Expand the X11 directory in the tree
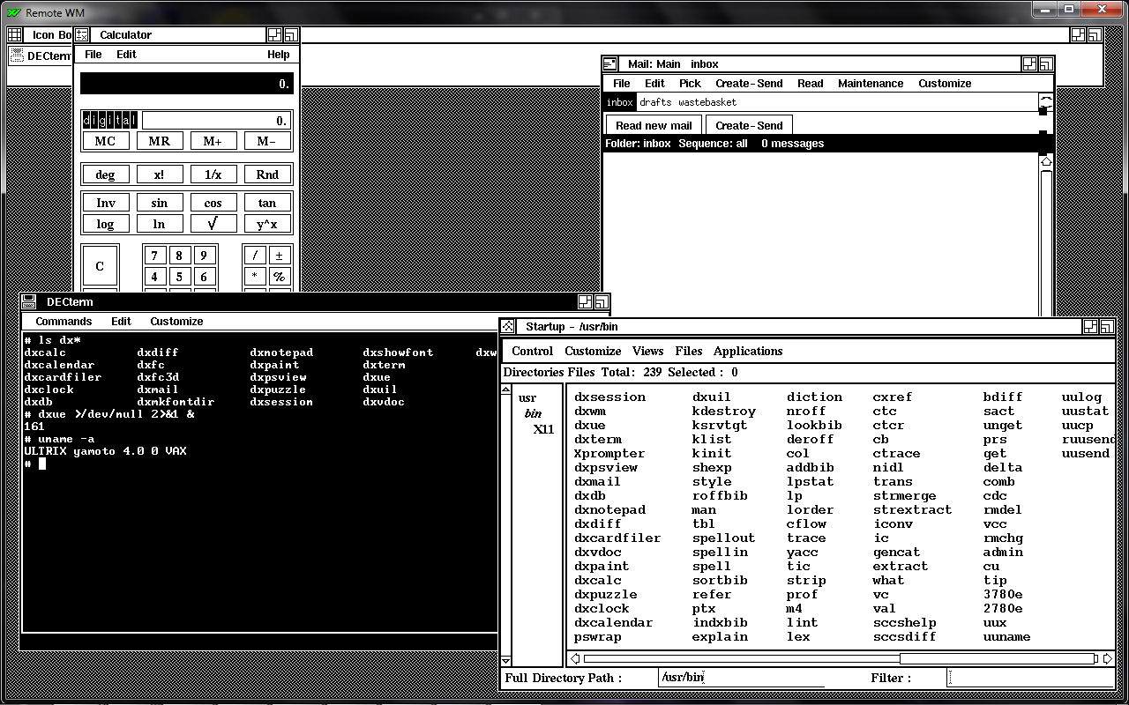Screen dimensions: 1129x705 point(543,429)
